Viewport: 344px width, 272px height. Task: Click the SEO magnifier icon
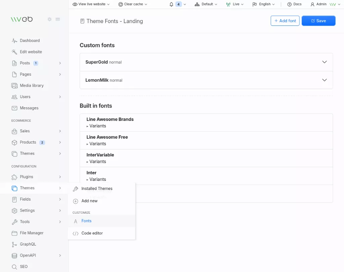point(14,267)
